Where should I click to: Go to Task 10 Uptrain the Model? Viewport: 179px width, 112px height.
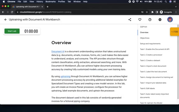(151, 103)
